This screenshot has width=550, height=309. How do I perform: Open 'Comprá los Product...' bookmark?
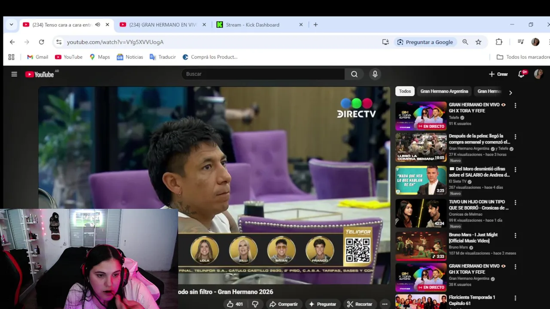[x=210, y=57]
